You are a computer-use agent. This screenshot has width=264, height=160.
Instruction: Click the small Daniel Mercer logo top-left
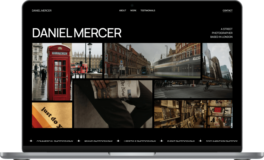[x=42, y=11]
